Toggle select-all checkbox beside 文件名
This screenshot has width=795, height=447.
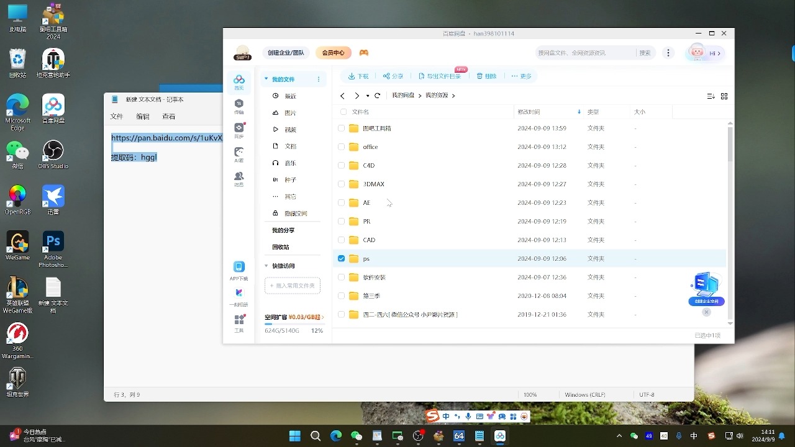(x=343, y=112)
